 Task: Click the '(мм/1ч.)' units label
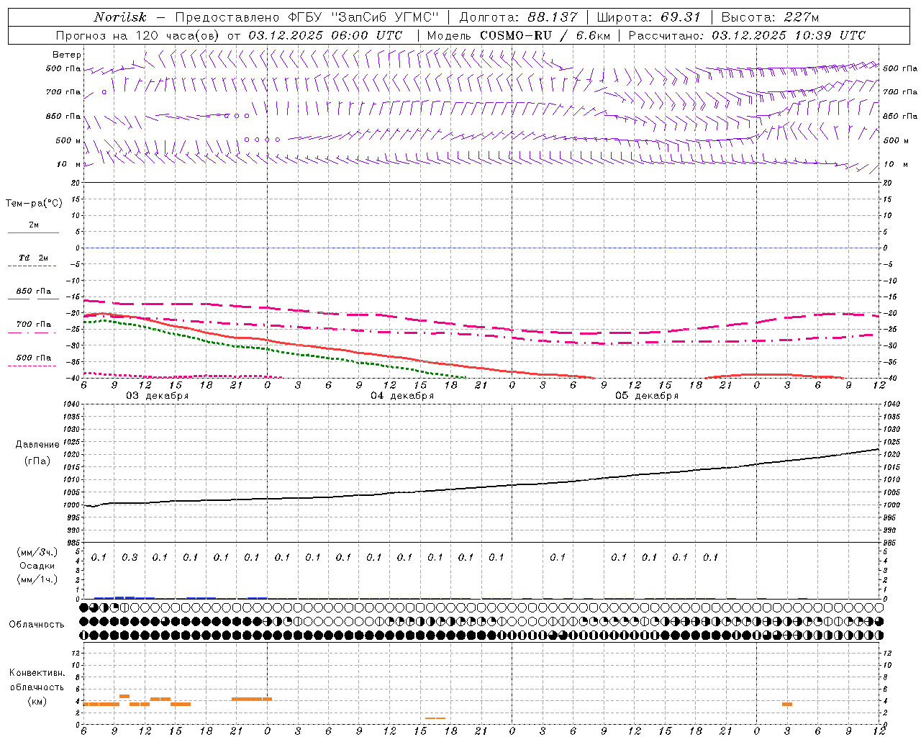point(37,579)
